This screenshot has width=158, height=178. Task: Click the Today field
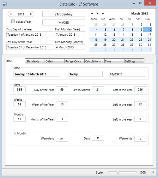pyautogui.click(x=86, y=74)
